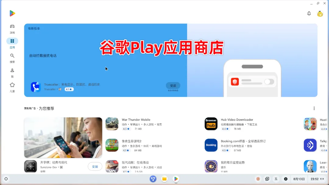329x185 pixels.
Task: Open the 儿童 (Kids) section
Action: click(12, 87)
